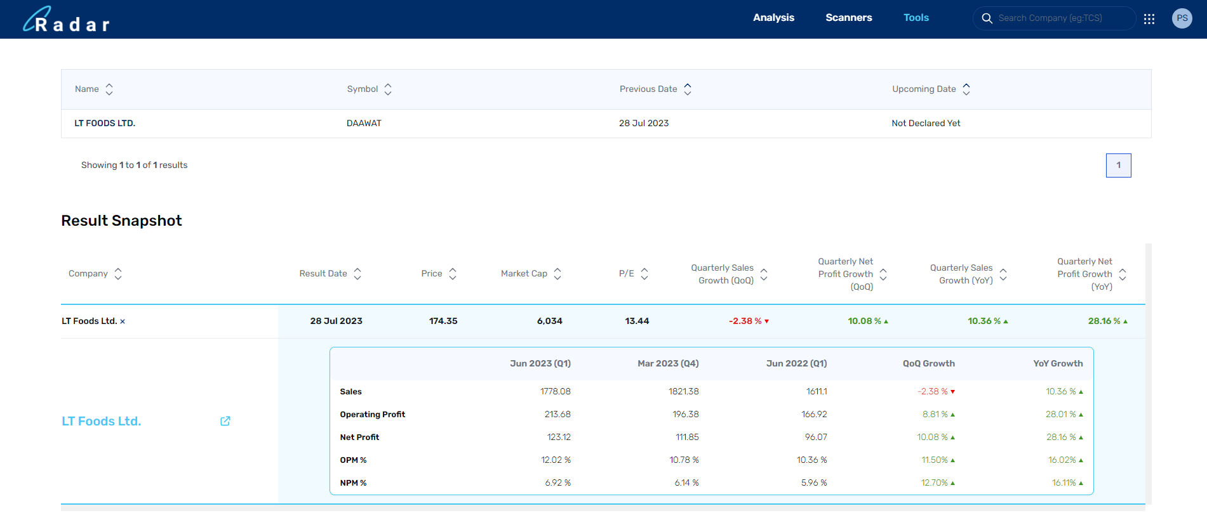Open the Scanners menu

click(849, 18)
